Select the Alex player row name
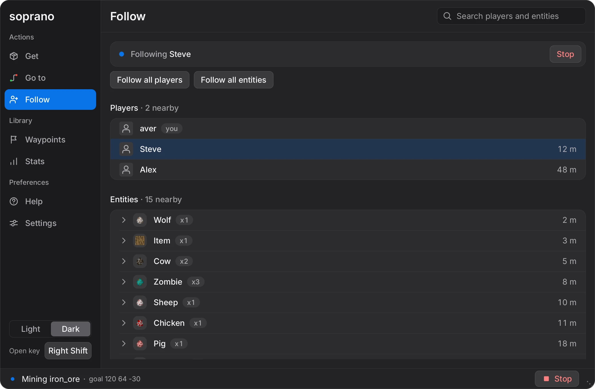 click(148, 170)
